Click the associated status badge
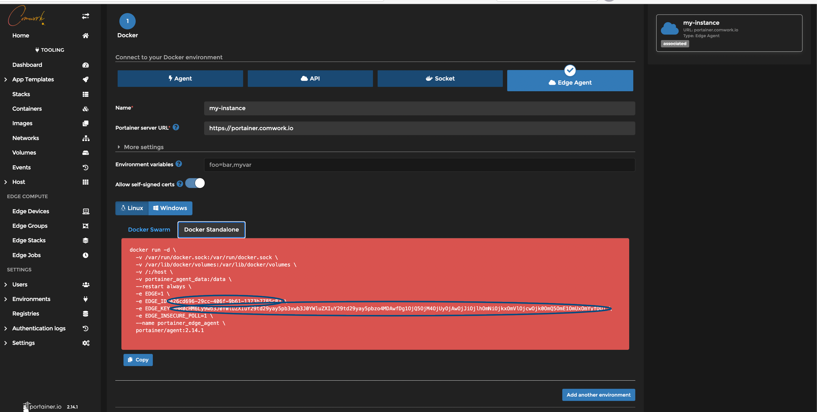 pyautogui.click(x=675, y=44)
